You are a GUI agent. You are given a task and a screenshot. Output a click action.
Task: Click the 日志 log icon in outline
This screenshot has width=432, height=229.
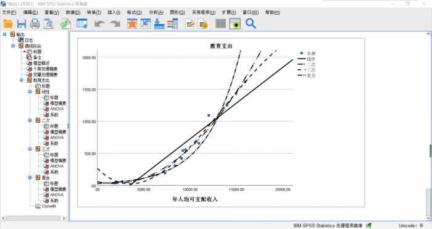point(21,40)
